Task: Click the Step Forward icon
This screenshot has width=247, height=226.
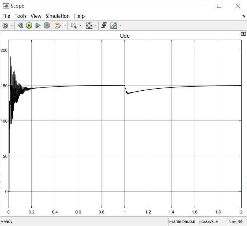Action: click(38, 25)
